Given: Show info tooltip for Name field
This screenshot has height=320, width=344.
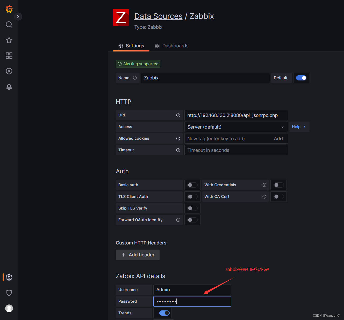Looking at the screenshot, I should pyautogui.click(x=135, y=78).
